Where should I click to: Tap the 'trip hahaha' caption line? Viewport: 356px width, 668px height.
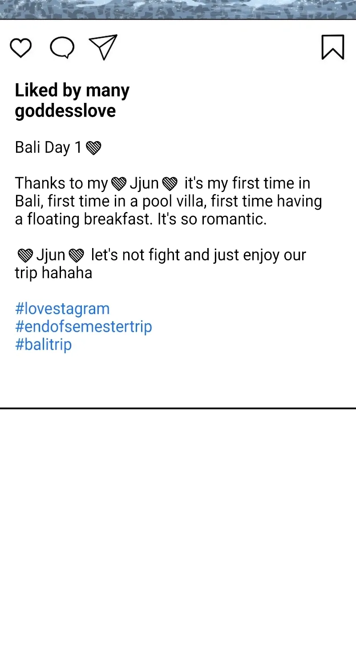(53, 273)
